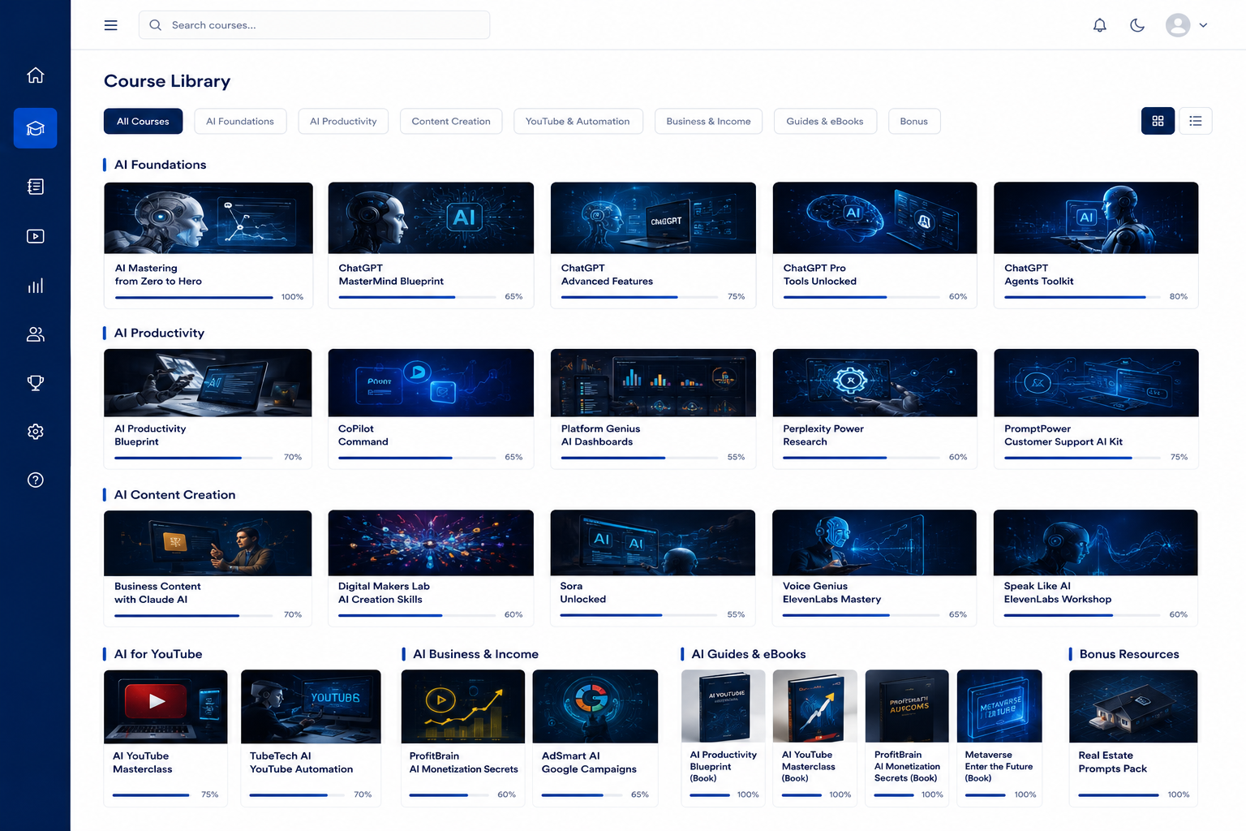The width and height of the screenshot is (1246, 831).
Task: Select the Content Creation filter tab
Action: (x=451, y=121)
